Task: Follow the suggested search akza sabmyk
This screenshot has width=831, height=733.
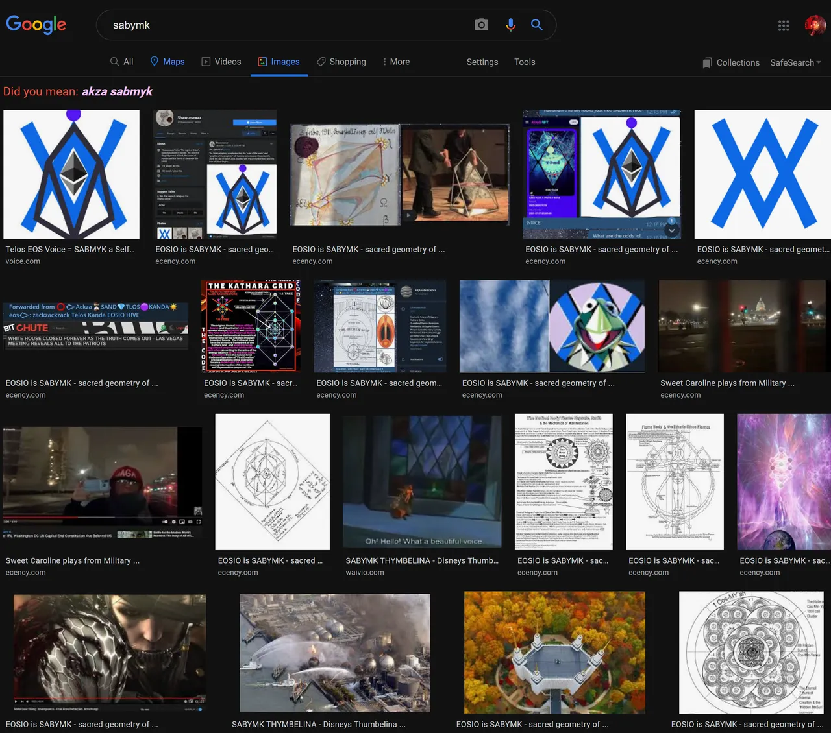Action: pyautogui.click(x=117, y=91)
